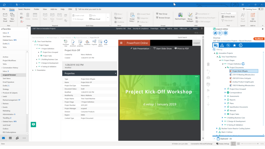Switch to People view in navigation bar
Image resolution: width=265 pixels, height=149 pixels.
coord(17,138)
